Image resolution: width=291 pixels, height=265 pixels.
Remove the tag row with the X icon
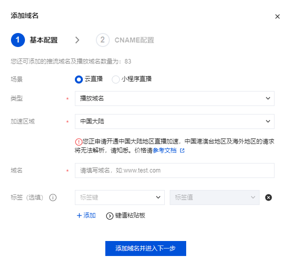[269, 197]
